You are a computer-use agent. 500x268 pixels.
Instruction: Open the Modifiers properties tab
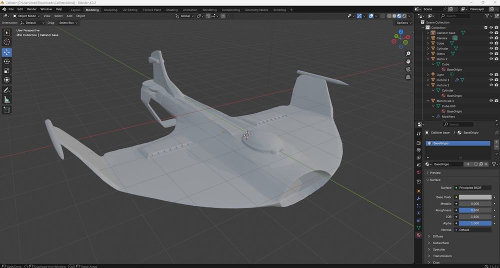click(x=418, y=198)
